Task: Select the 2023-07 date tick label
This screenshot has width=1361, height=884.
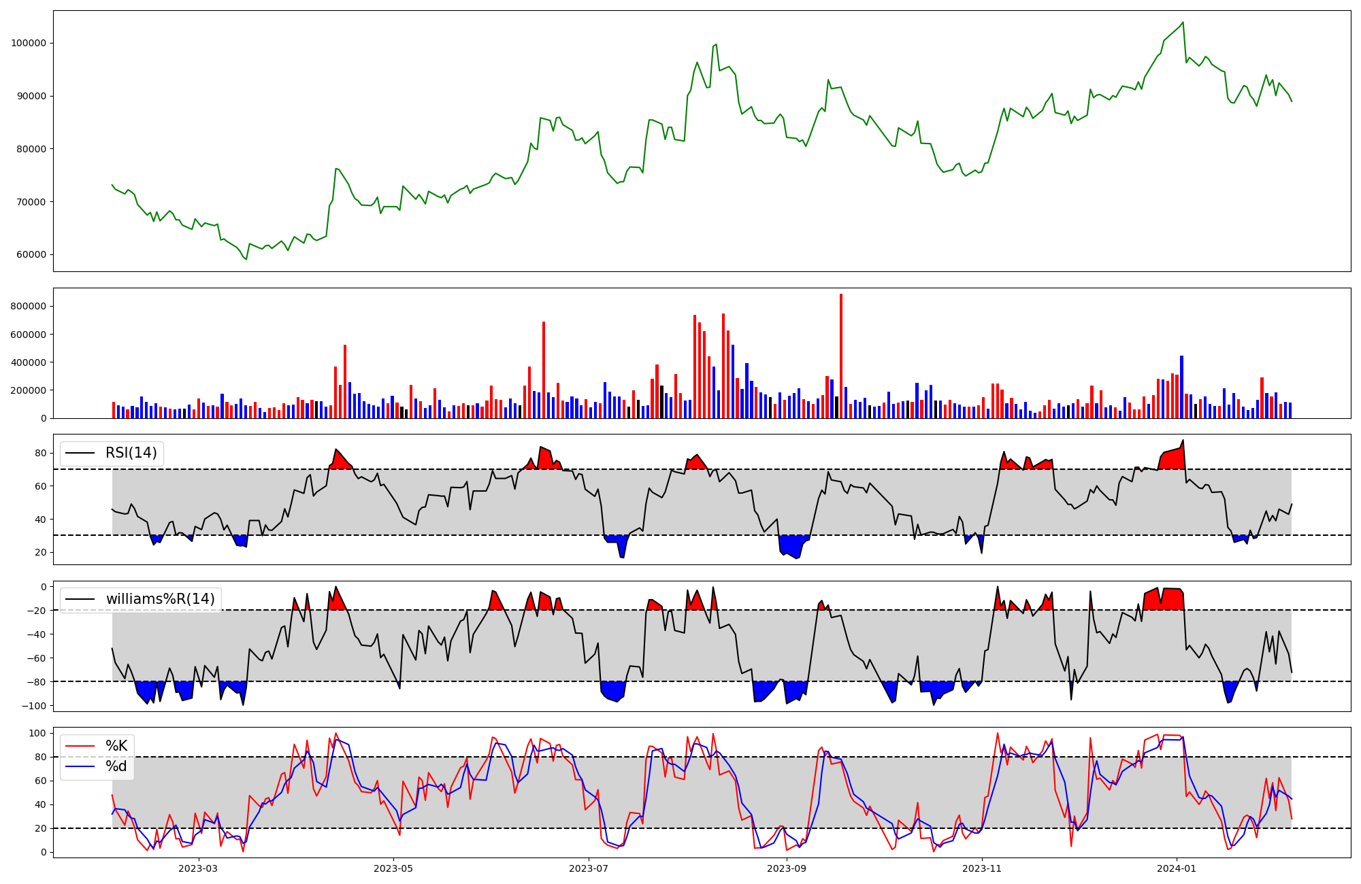Action: point(589,868)
